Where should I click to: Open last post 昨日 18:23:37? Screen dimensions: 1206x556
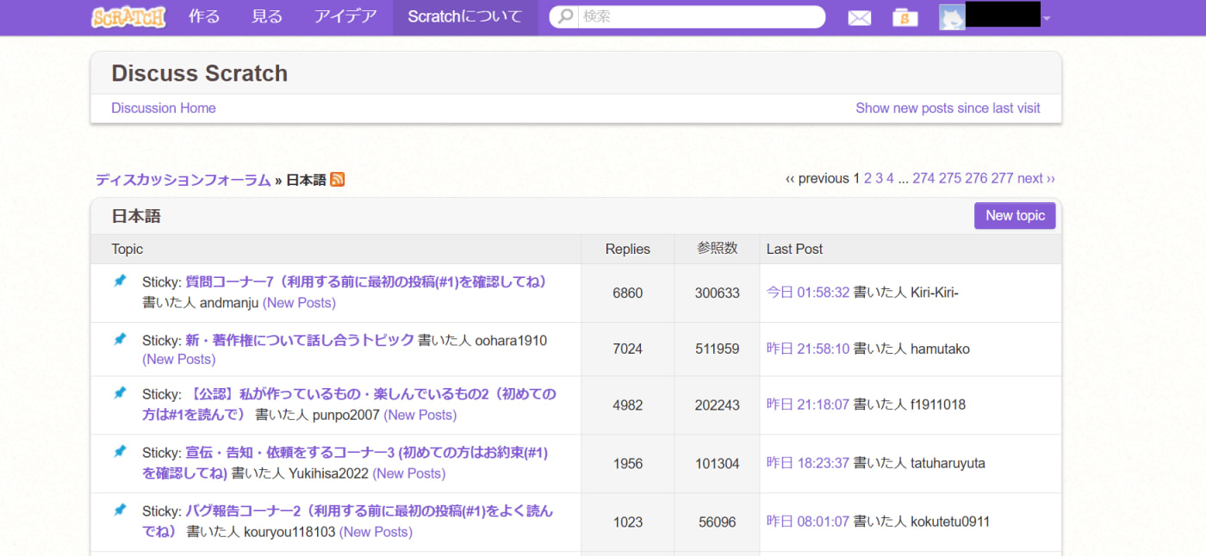click(x=808, y=463)
